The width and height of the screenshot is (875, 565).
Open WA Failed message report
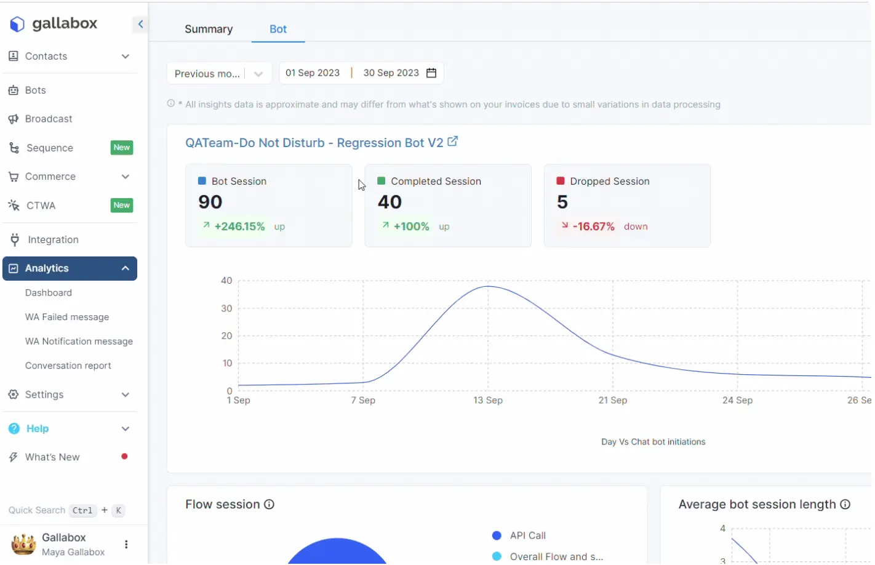[67, 317]
